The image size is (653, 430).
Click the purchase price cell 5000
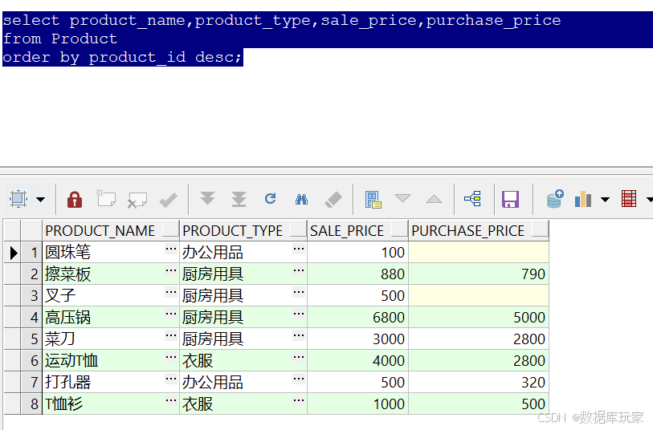pyautogui.click(x=479, y=318)
